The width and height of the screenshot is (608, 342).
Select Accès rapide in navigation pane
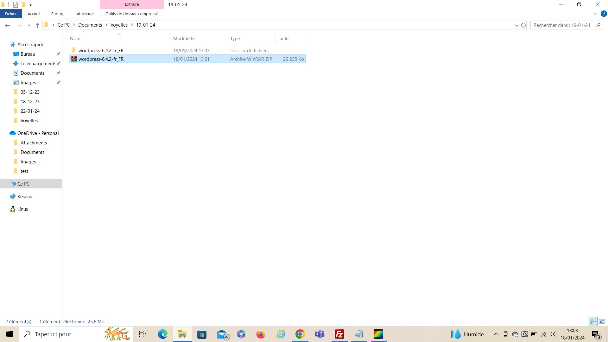31,45
